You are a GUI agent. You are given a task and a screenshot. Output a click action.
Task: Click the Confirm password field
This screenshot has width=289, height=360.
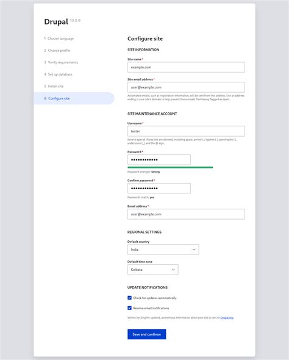click(159, 189)
